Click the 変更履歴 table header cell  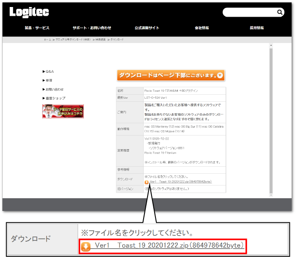coord(130,151)
